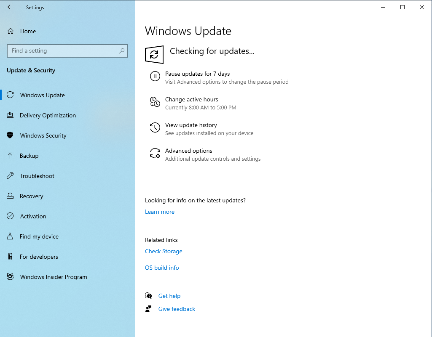This screenshot has width=432, height=337.
Task: Click the Learn more link
Action: coord(159,212)
